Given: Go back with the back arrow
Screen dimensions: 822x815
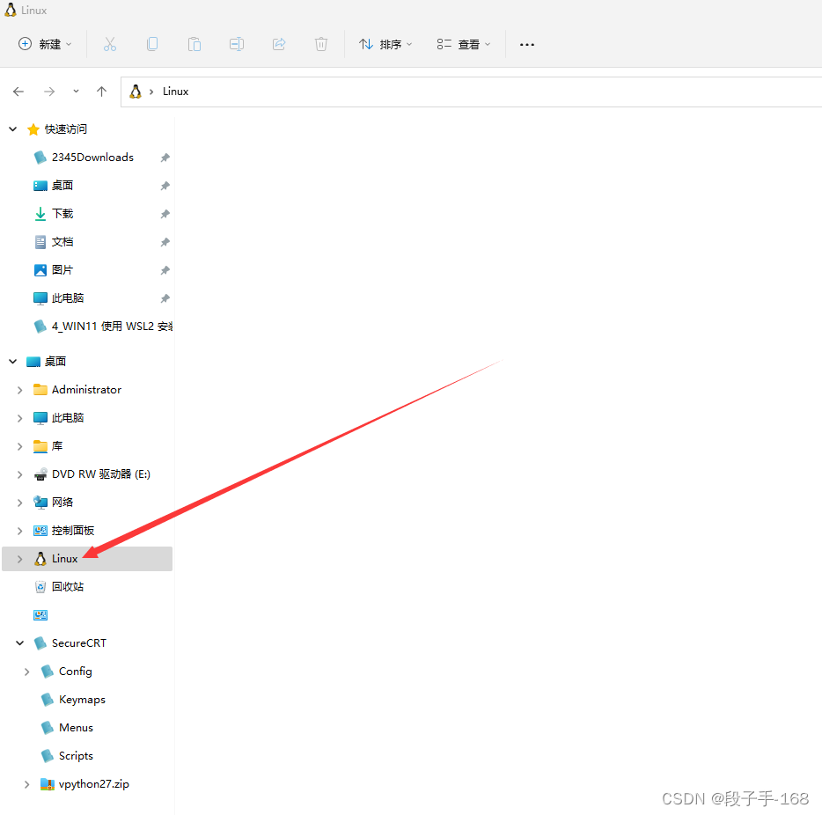Looking at the screenshot, I should 18,92.
